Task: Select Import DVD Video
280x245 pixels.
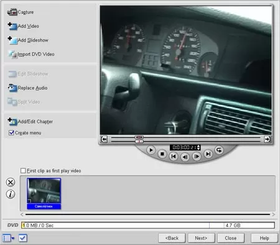Action: coord(31,54)
